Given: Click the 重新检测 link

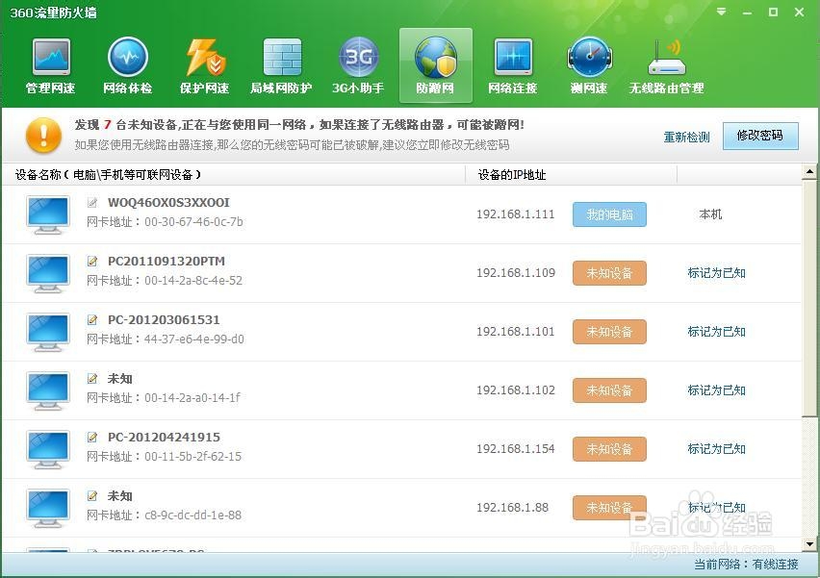Looking at the screenshot, I should click(686, 137).
